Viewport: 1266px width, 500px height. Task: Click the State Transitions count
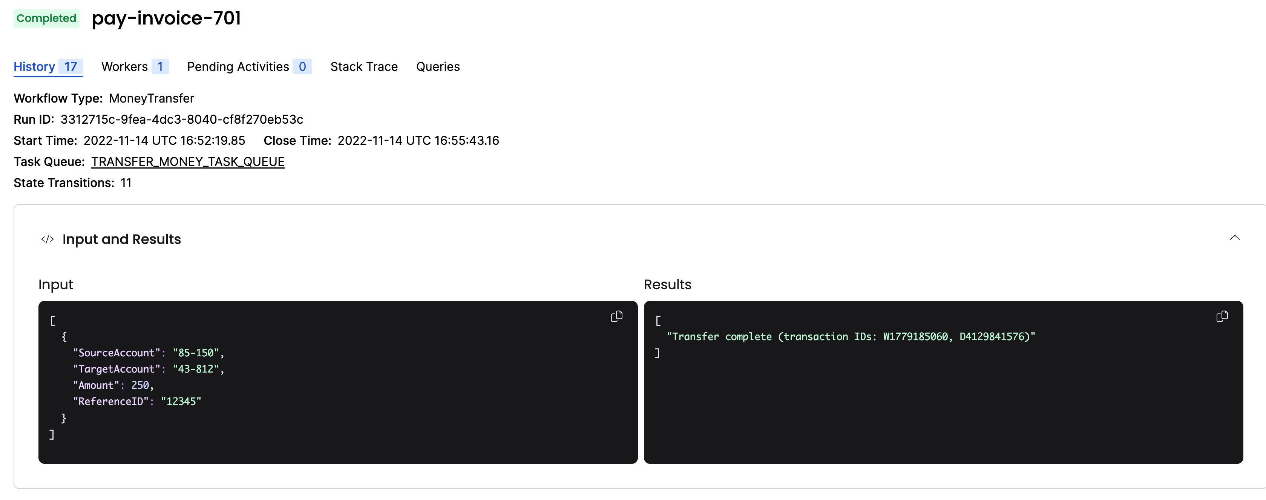(126, 183)
